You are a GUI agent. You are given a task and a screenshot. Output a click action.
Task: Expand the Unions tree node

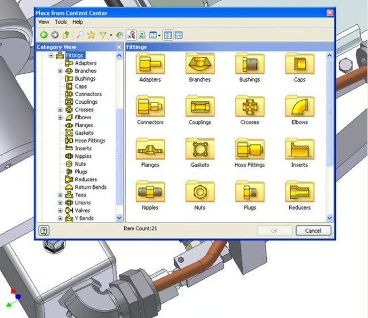60,203
